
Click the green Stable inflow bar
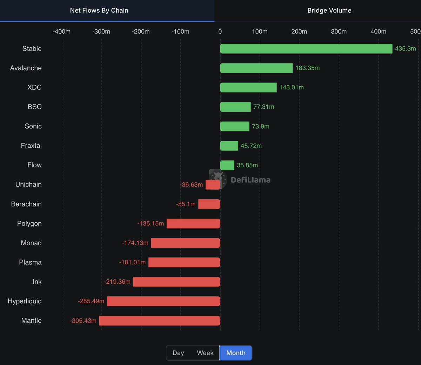tap(306, 49)
